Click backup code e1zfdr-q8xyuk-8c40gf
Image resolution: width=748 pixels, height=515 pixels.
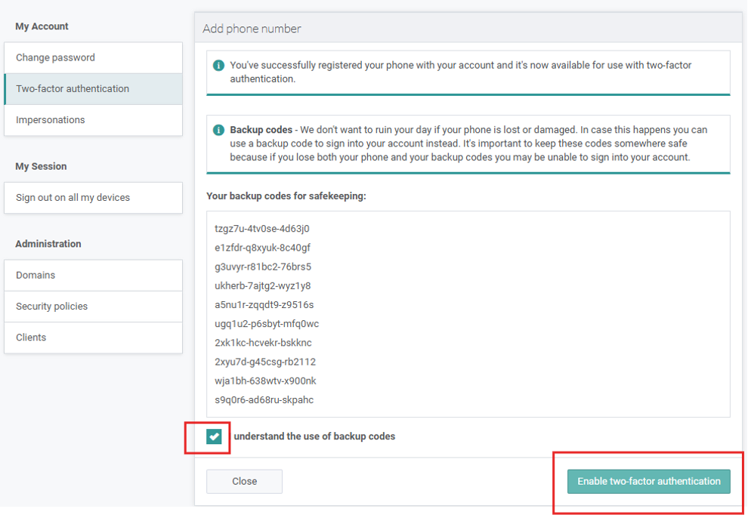pos(262,248)
